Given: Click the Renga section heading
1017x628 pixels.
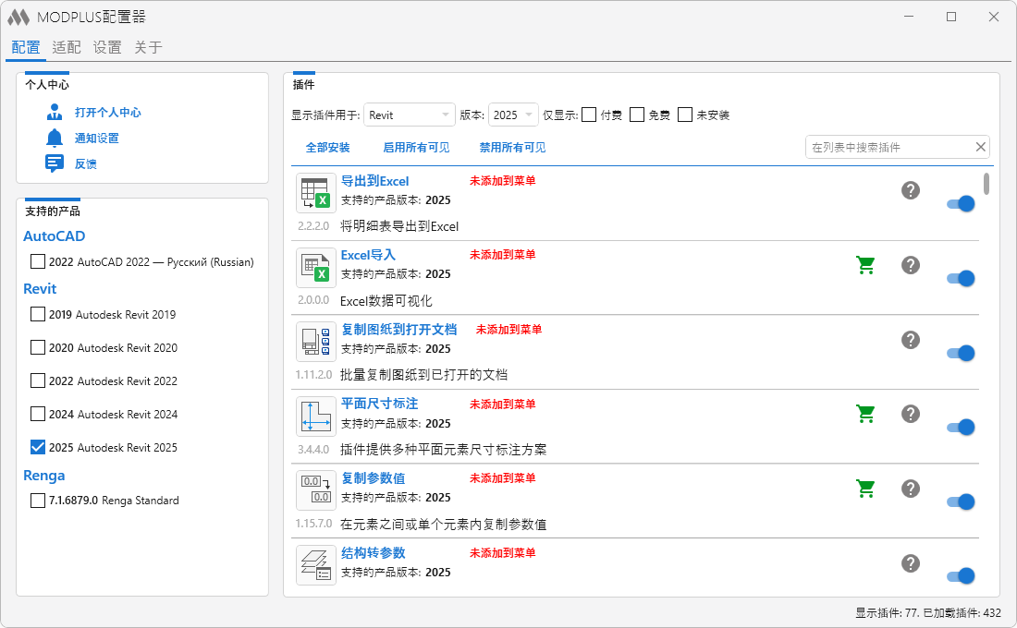Looking at the screenshot, I should [x=44, y=476].
